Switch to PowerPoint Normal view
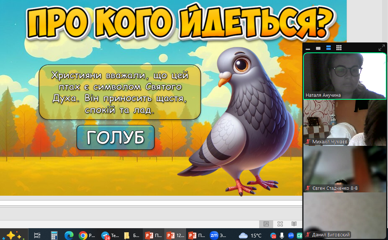Screen dimensions: 388x240 (266, 224)
